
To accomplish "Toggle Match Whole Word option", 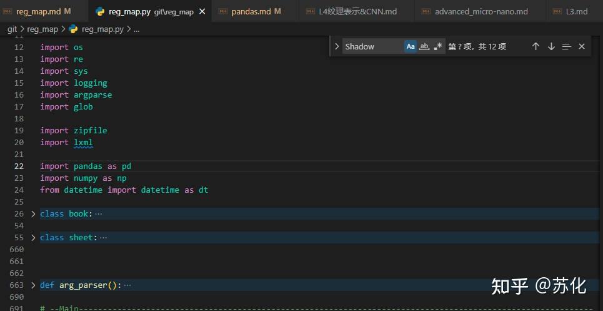I will click(424, 46).
